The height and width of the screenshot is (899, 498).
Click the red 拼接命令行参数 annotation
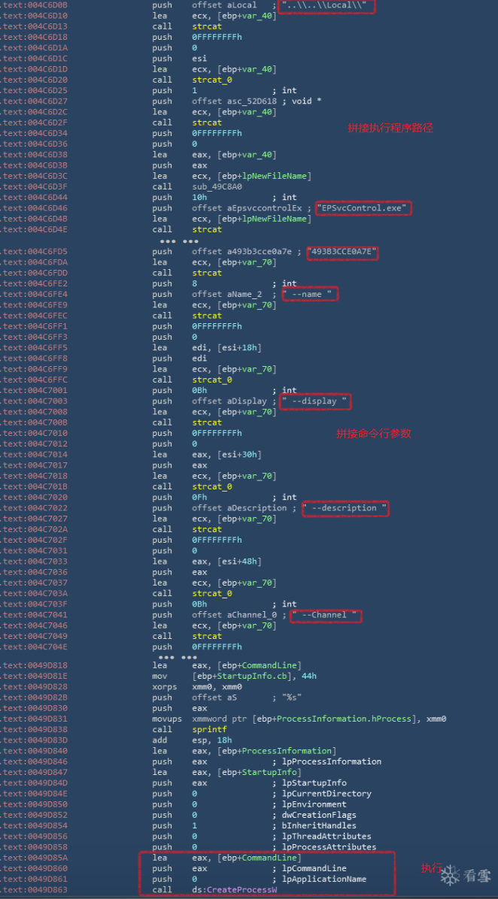373,434
